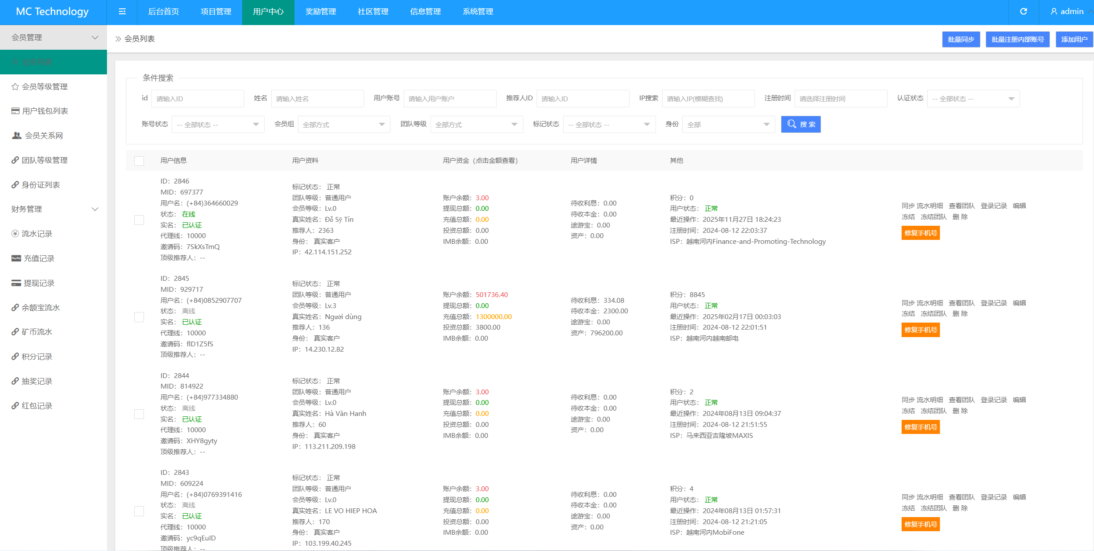Viewport: 1094px width, 551px height.
Task: Click the 用户账号 input field
Action: (449, 99)
